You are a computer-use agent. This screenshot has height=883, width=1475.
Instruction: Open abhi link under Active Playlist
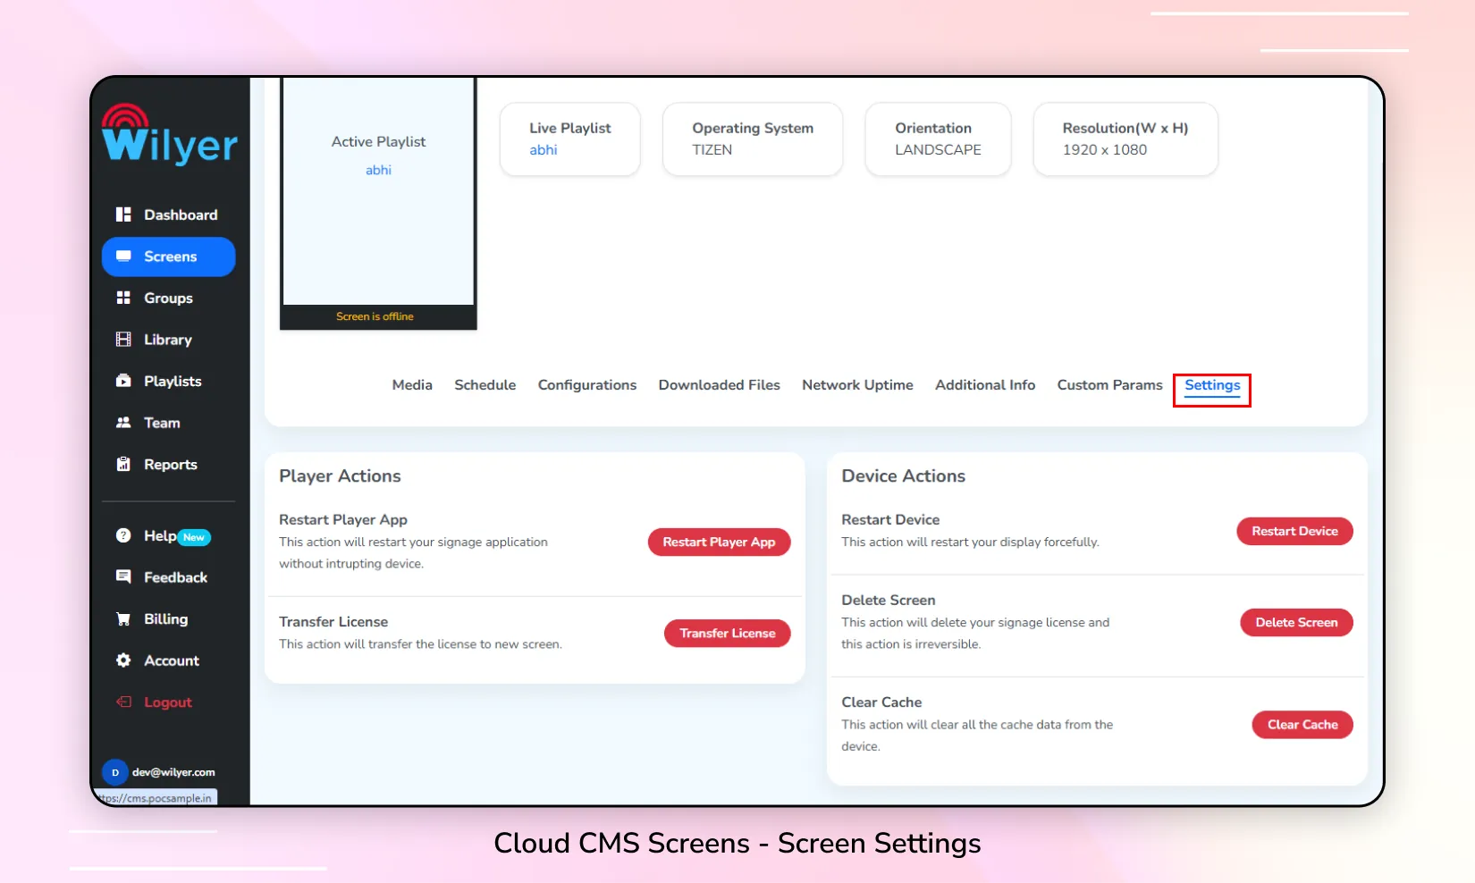(x=378, y=170)
